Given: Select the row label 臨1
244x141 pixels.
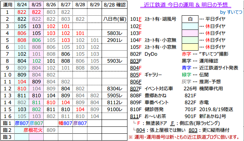Looking at the screenshot, I should pos(7,123).
